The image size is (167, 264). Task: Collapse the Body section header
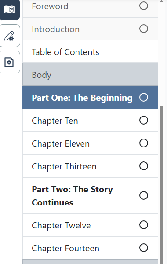pyautogui.click(x=90, y=75)
